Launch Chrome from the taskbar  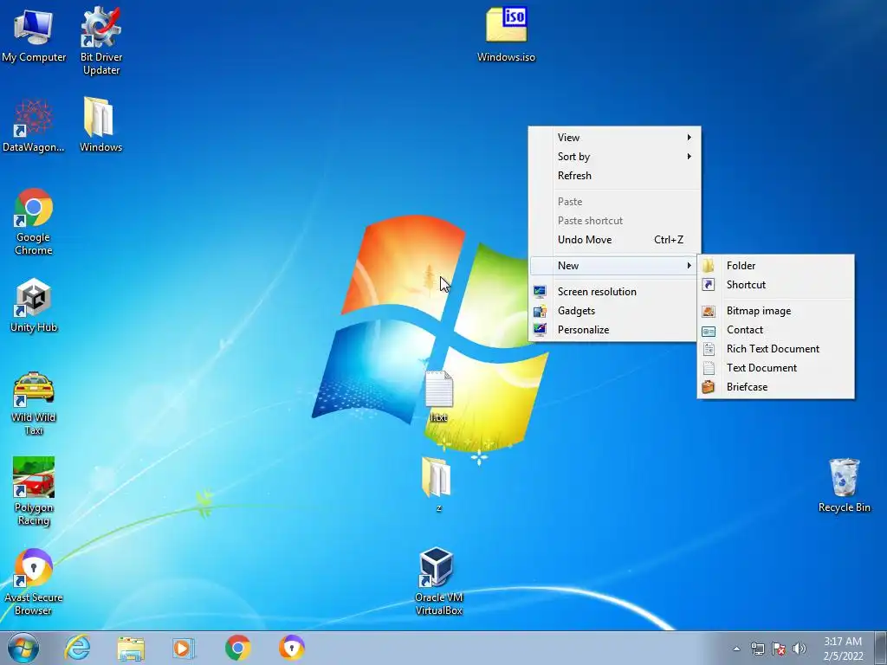(x=237, y=648)
